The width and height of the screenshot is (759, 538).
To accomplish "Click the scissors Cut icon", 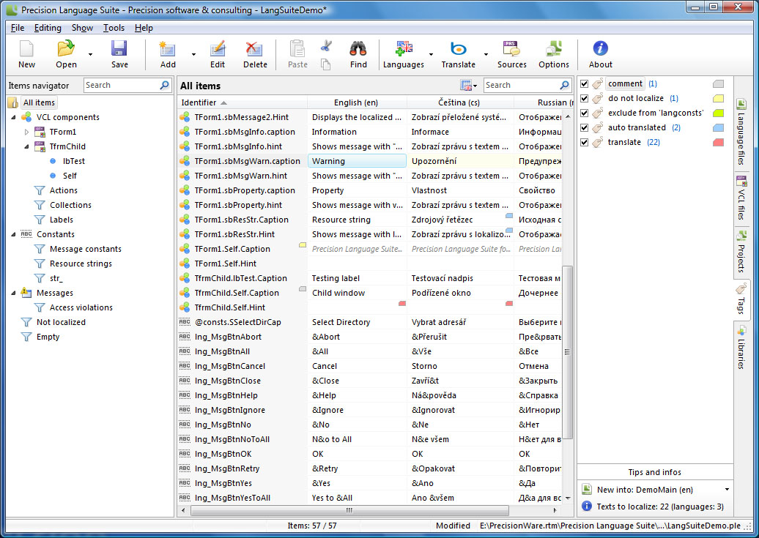I will (x=326, y=46).
